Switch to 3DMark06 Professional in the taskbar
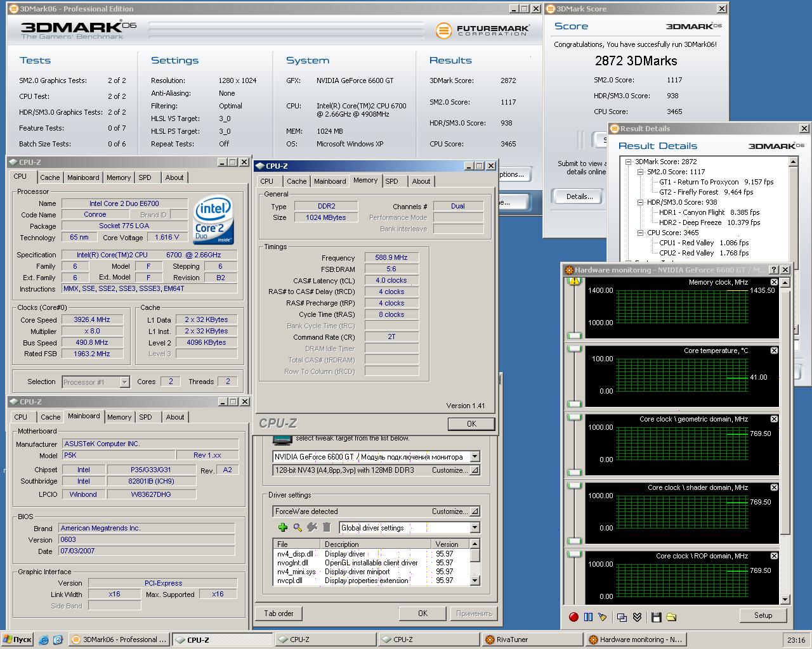Image resolution: width=812 pixels, height=649 pixels. click(x=119, y=639)
